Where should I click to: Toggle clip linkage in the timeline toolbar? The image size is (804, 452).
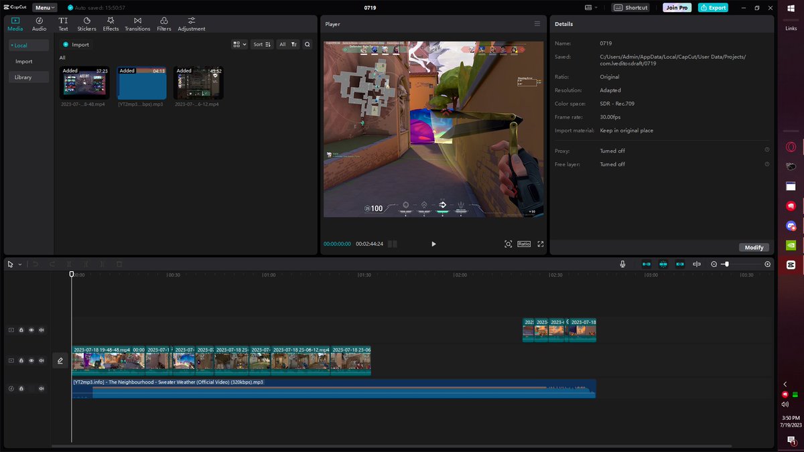click(680, 265)
